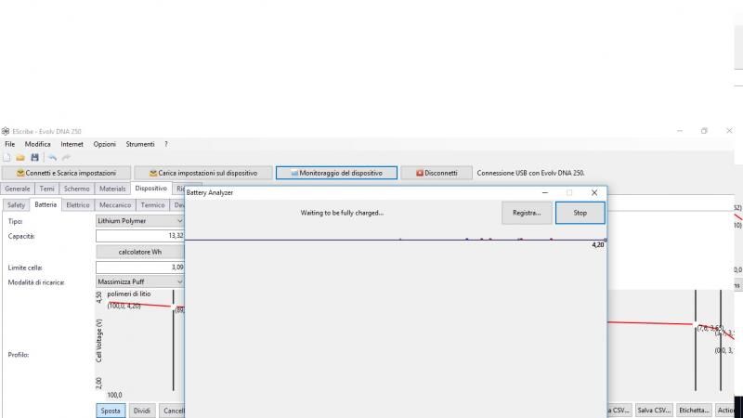Open the Elettrico sub-tab
The width and height of the screenshot is (743, 418).
point(78,205)
